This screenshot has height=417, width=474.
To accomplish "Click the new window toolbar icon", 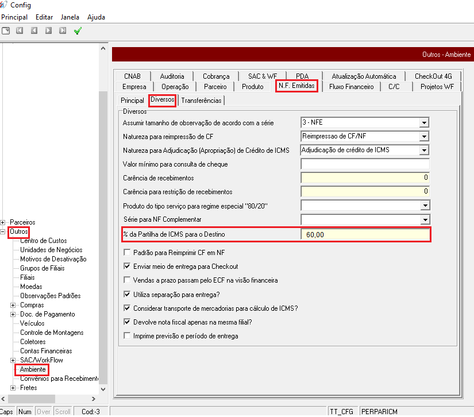I will tap(6, 30).
